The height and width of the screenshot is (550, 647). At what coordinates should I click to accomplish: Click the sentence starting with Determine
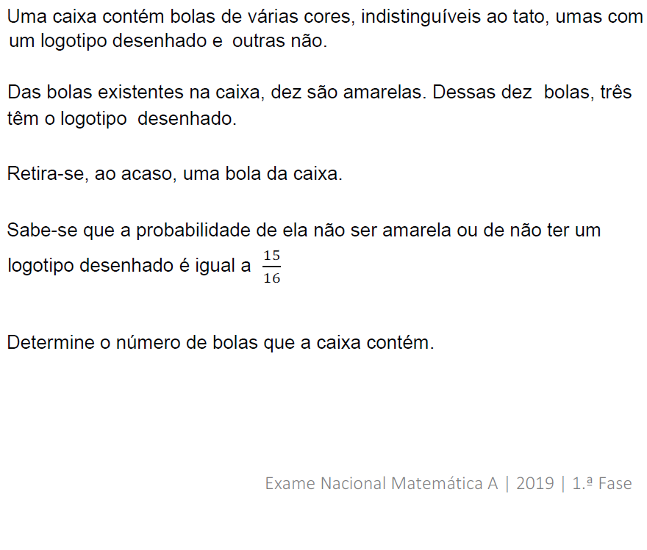[x=220, y=342]
